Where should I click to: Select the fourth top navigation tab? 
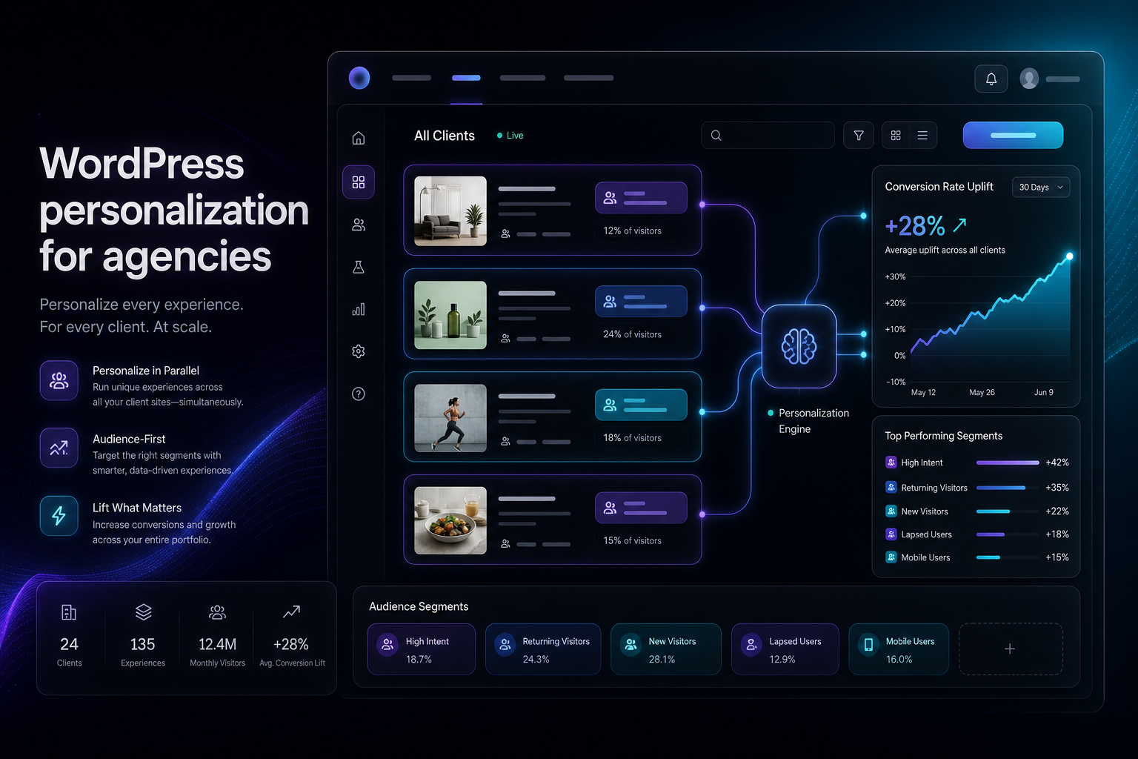588,78
